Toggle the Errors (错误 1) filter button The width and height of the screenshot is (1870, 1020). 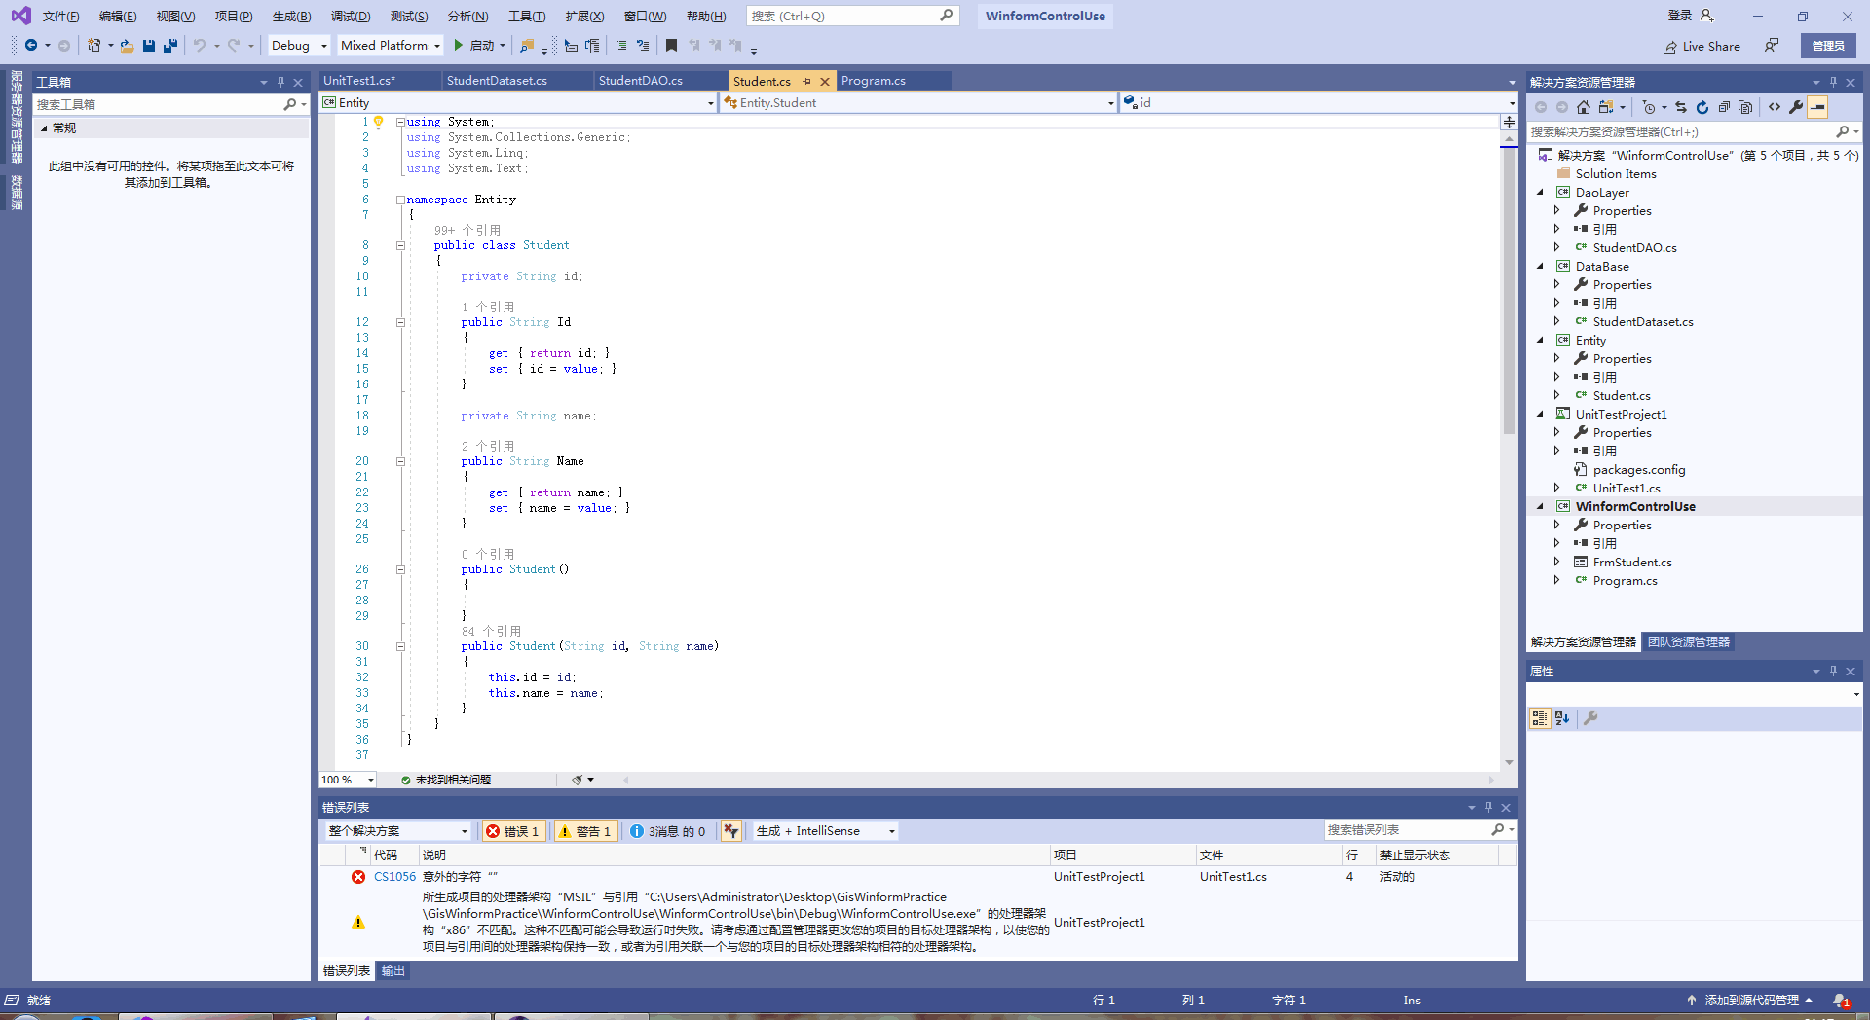coord(513,831)
